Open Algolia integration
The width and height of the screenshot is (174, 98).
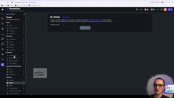15,85
